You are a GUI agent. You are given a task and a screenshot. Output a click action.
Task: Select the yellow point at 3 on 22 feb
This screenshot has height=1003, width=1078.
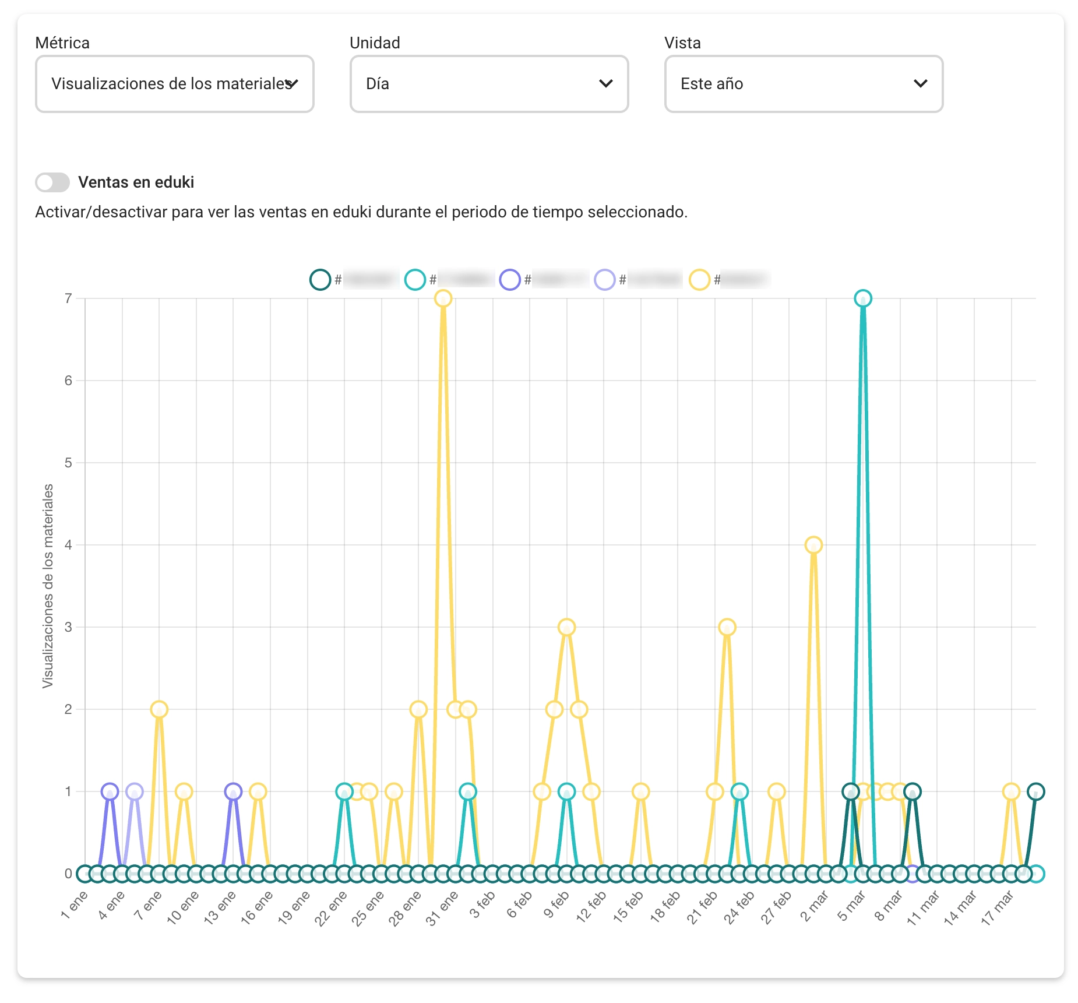click(x=727, y=628)
